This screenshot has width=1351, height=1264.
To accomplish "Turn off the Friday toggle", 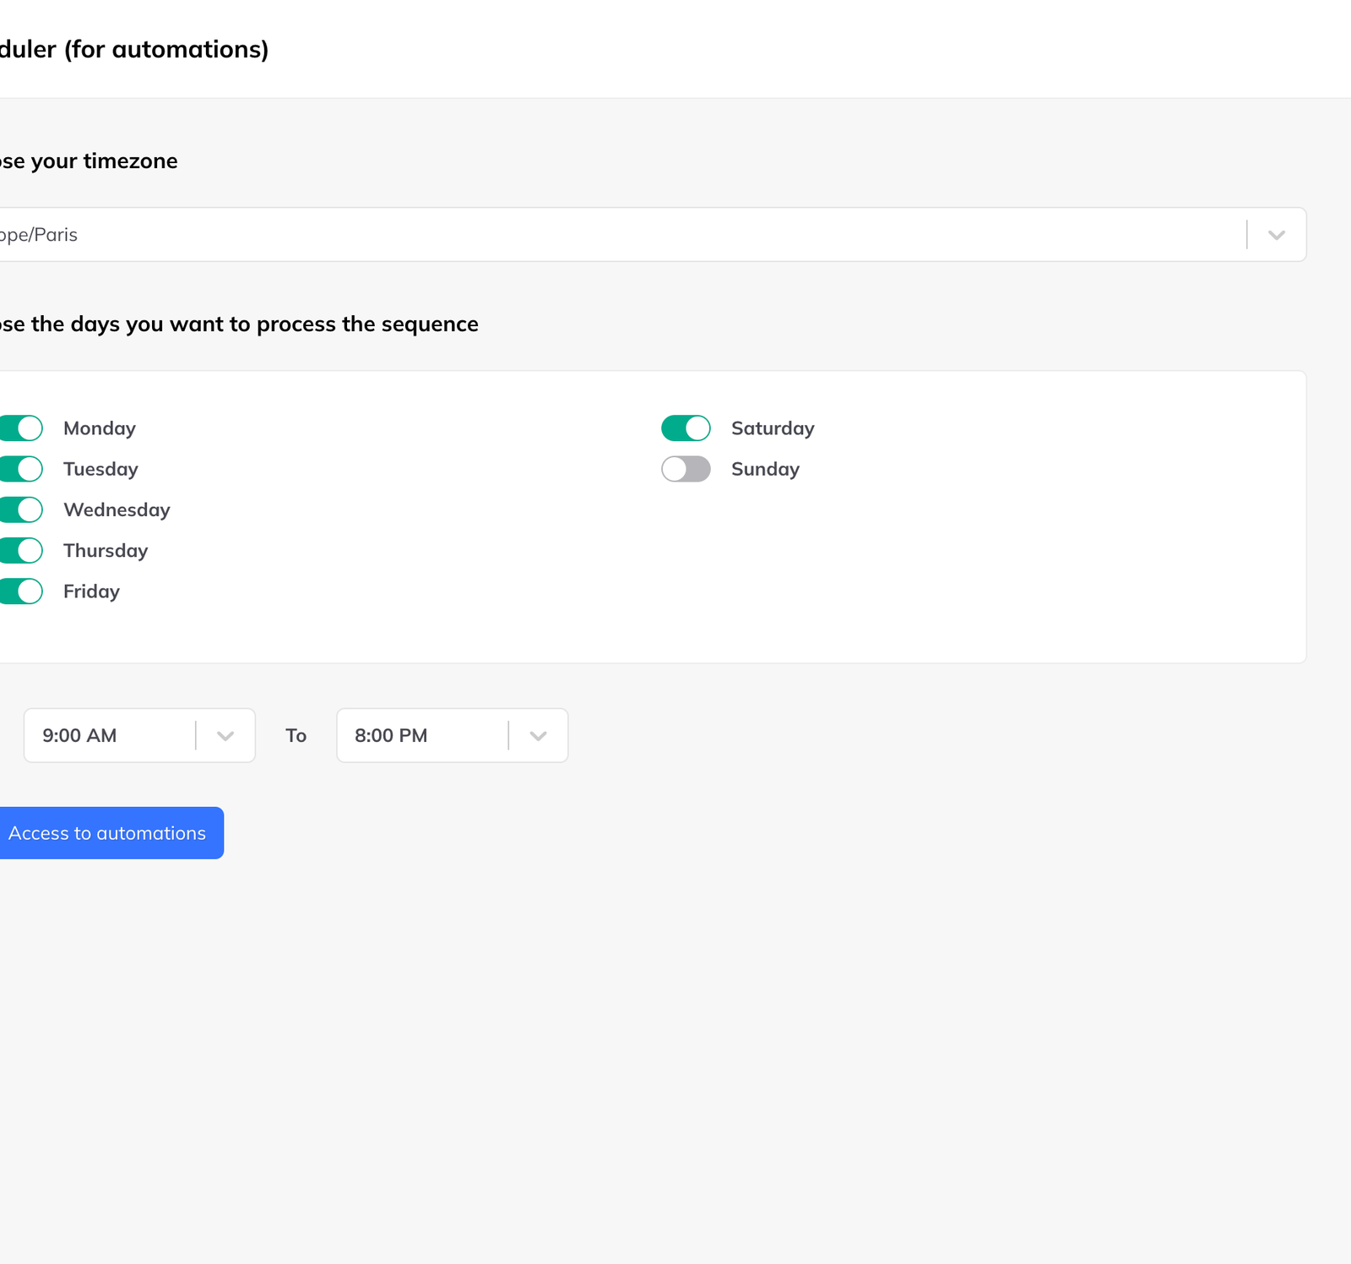I will coord(20,591).
